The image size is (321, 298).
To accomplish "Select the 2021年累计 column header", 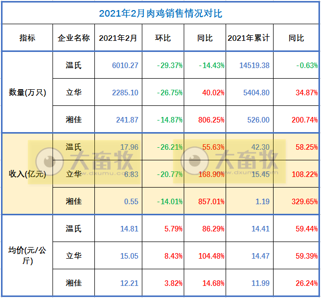I will coord(249,38).
